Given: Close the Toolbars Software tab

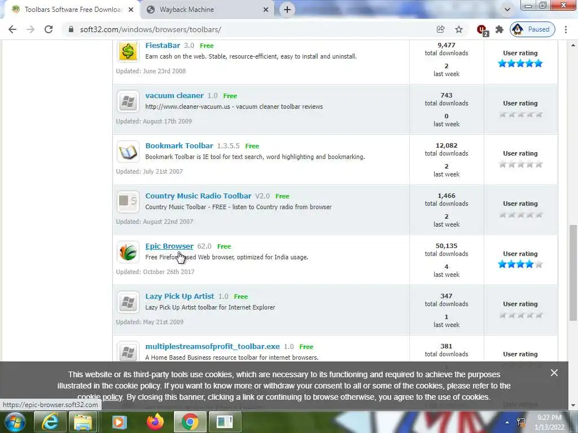Looking at the screenshot, I should [x=131, y=10].
